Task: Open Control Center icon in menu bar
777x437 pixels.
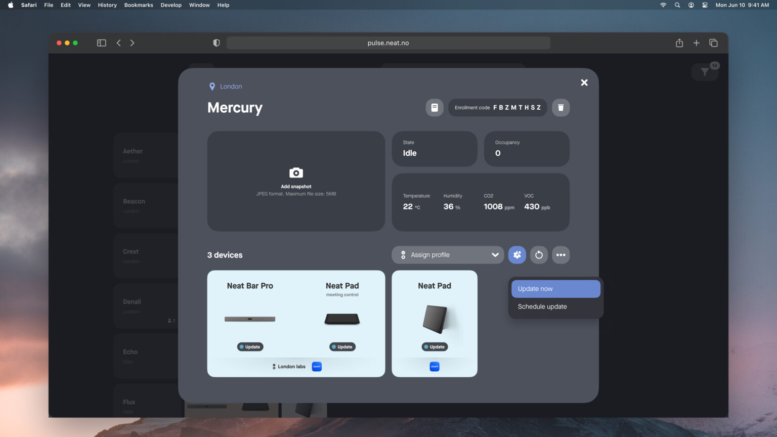Action: tap(705, 5)
